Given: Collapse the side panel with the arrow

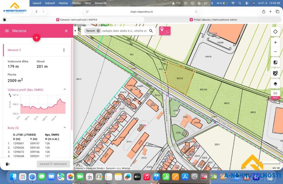Looking at the screenshot, I should coord(75,31).
